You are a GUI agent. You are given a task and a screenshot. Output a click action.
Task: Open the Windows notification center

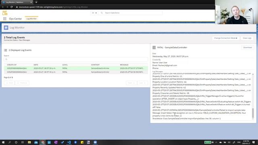[x=254, y=142]
